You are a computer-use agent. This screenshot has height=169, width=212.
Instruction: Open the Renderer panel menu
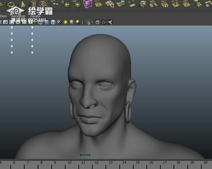18,16
